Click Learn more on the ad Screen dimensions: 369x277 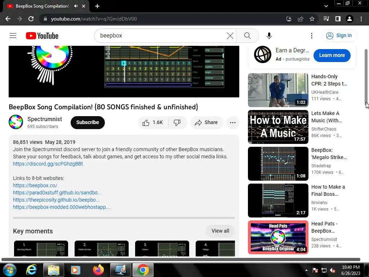[332, 55]
